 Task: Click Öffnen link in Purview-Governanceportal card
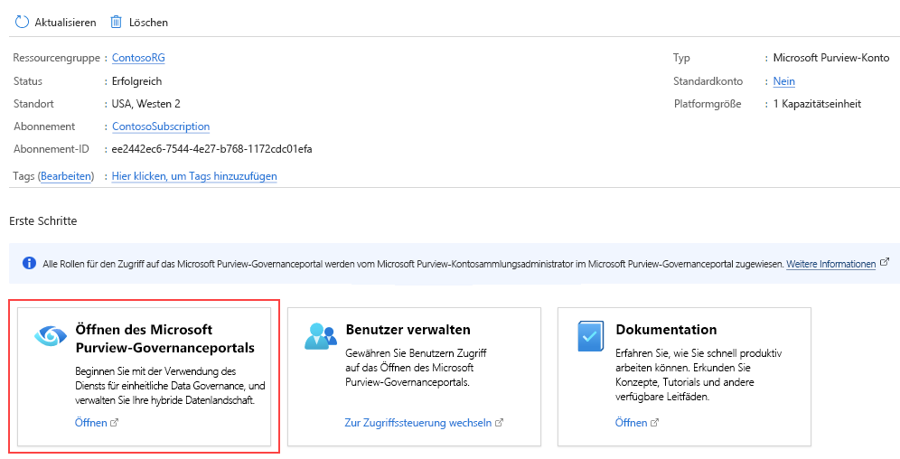[90, 423]
